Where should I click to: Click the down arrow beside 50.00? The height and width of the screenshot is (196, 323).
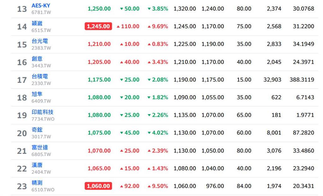click(121, 9)
